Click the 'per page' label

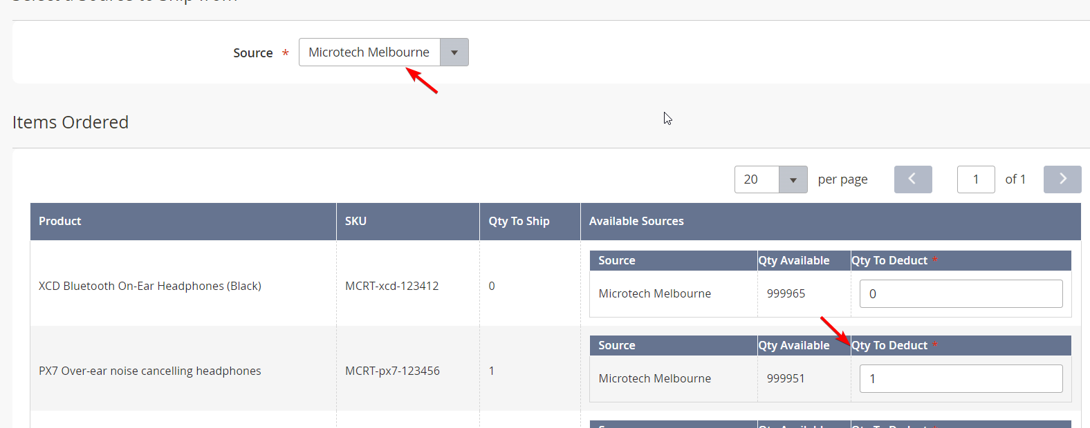(x=842, y=179)
